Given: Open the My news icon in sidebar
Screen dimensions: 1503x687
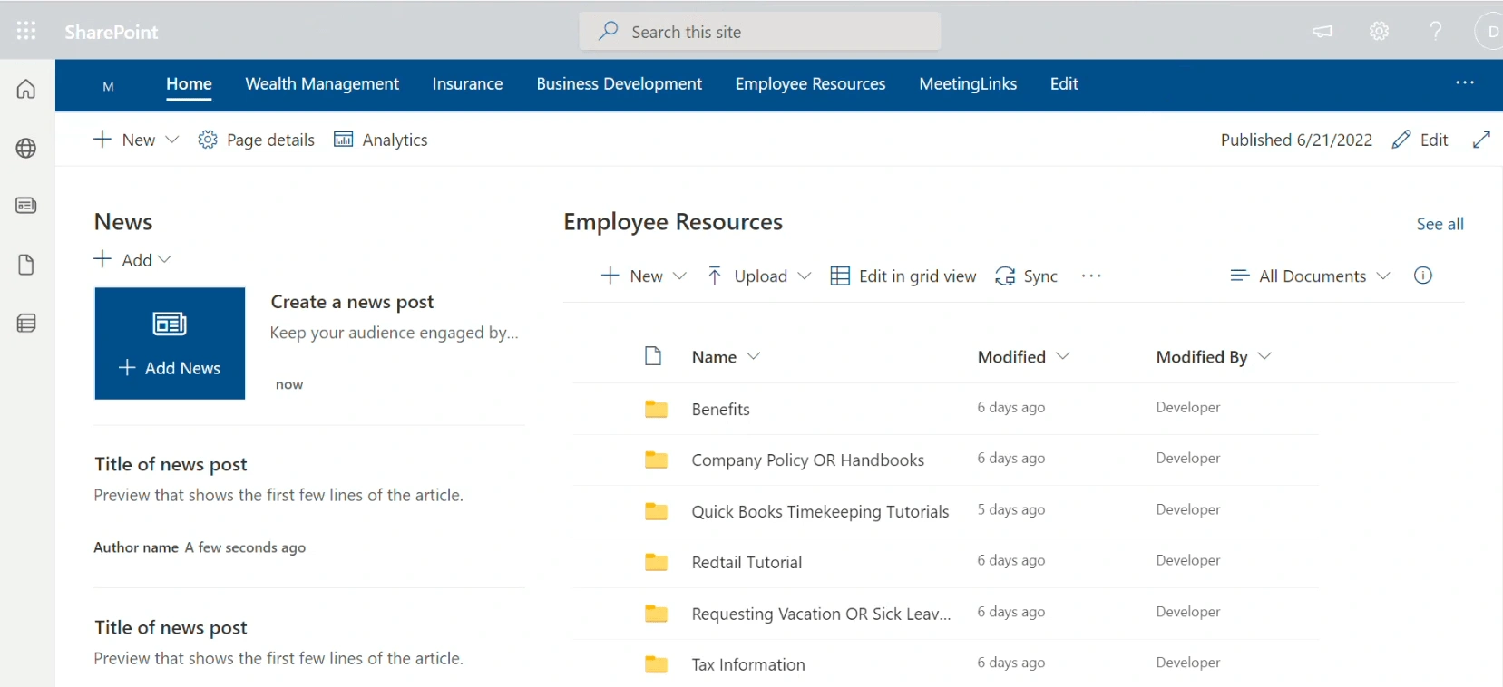Looking at the screenshot, I should click(26, 206).
